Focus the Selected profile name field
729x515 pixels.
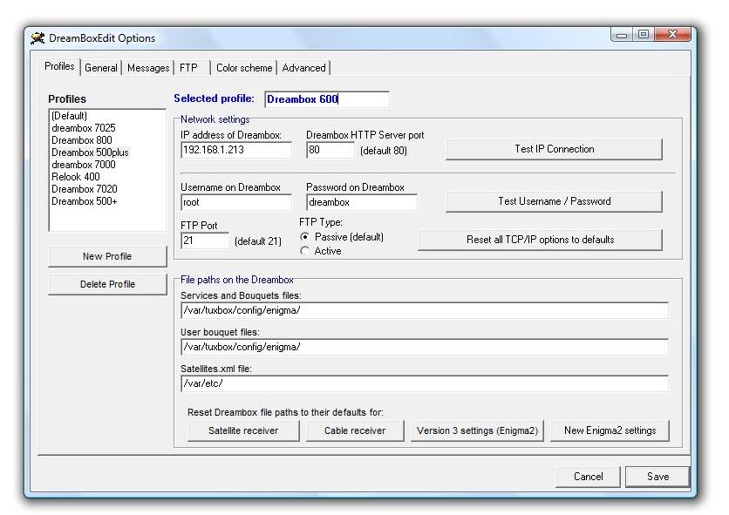[327, 99]
